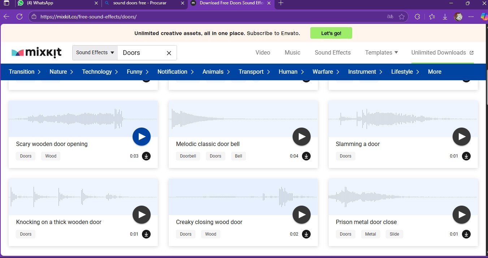Screen dimensions: 488x258
Task: Download the Slamming a door sound
Action: [466, 156]
